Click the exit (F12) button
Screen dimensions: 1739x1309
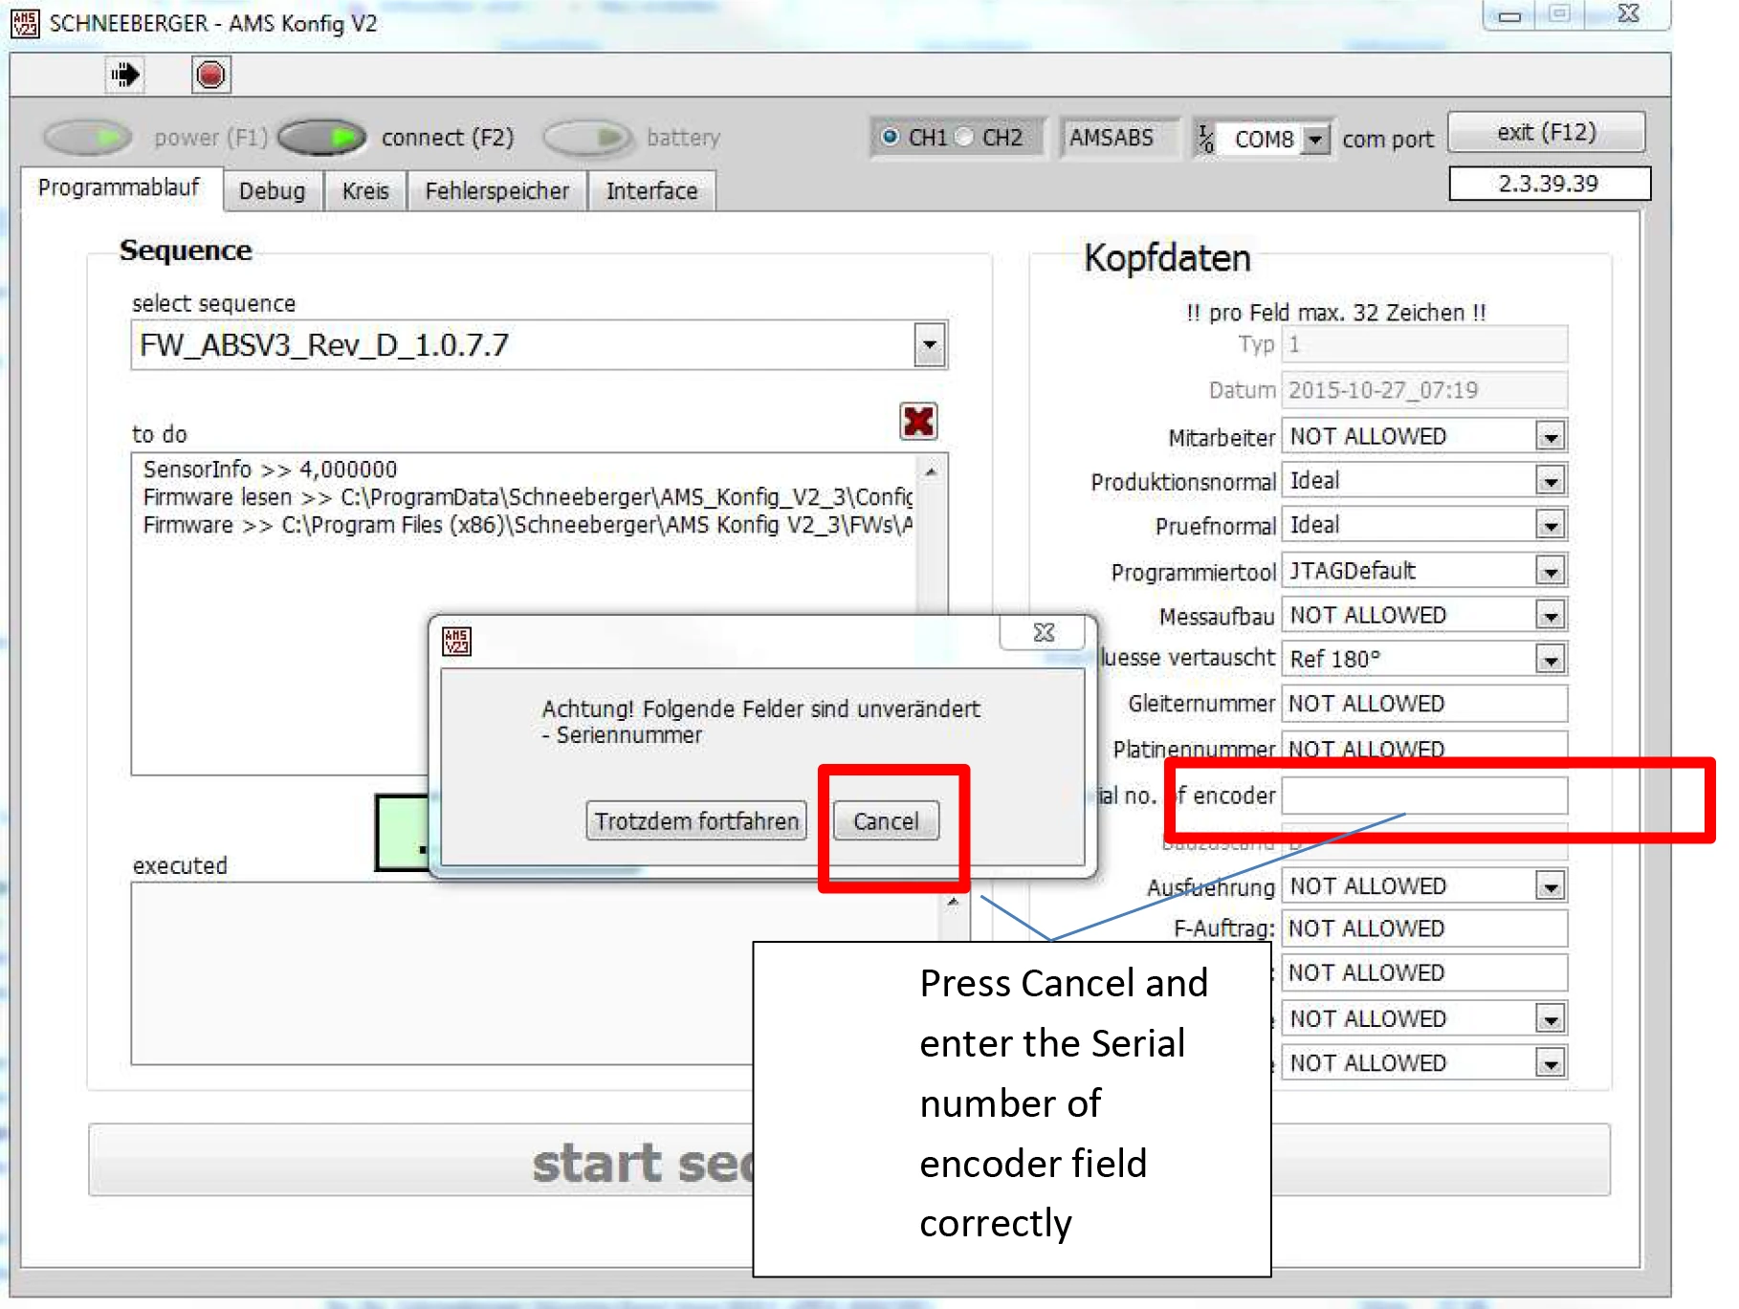1546,132
